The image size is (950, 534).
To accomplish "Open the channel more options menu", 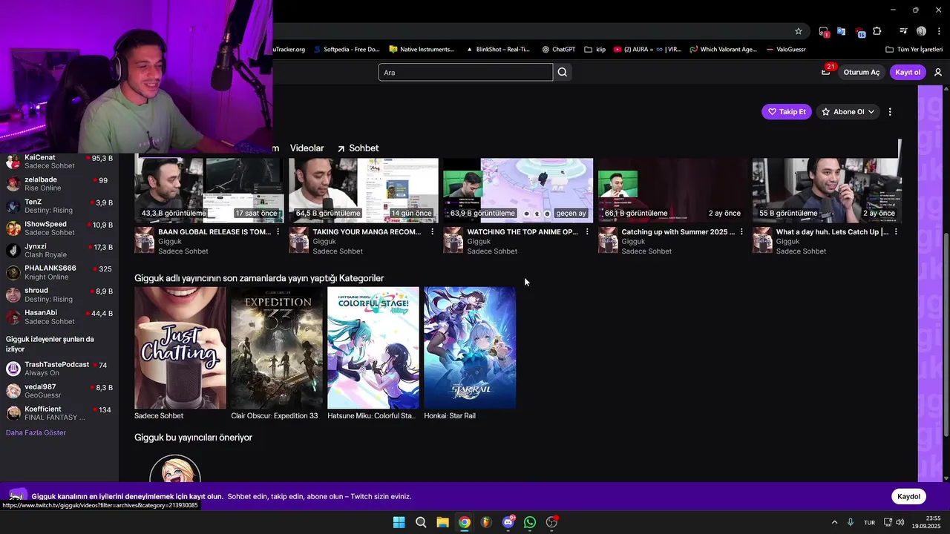I will tap(890, 112).
